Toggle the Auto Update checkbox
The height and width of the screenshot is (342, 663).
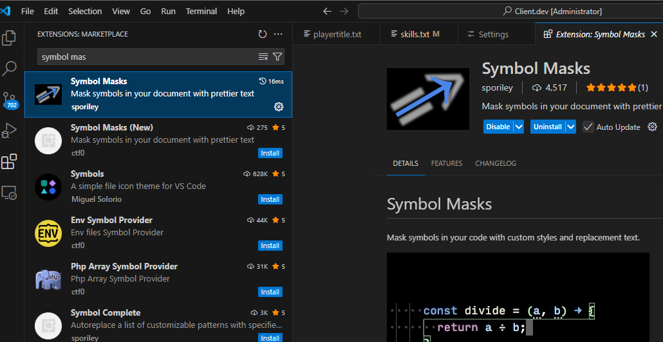pos(588,127)
